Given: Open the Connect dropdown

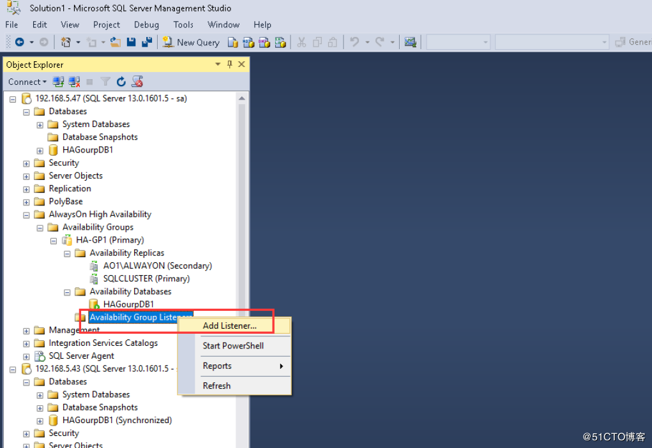Looking at the screenshot, I should 27,82.
